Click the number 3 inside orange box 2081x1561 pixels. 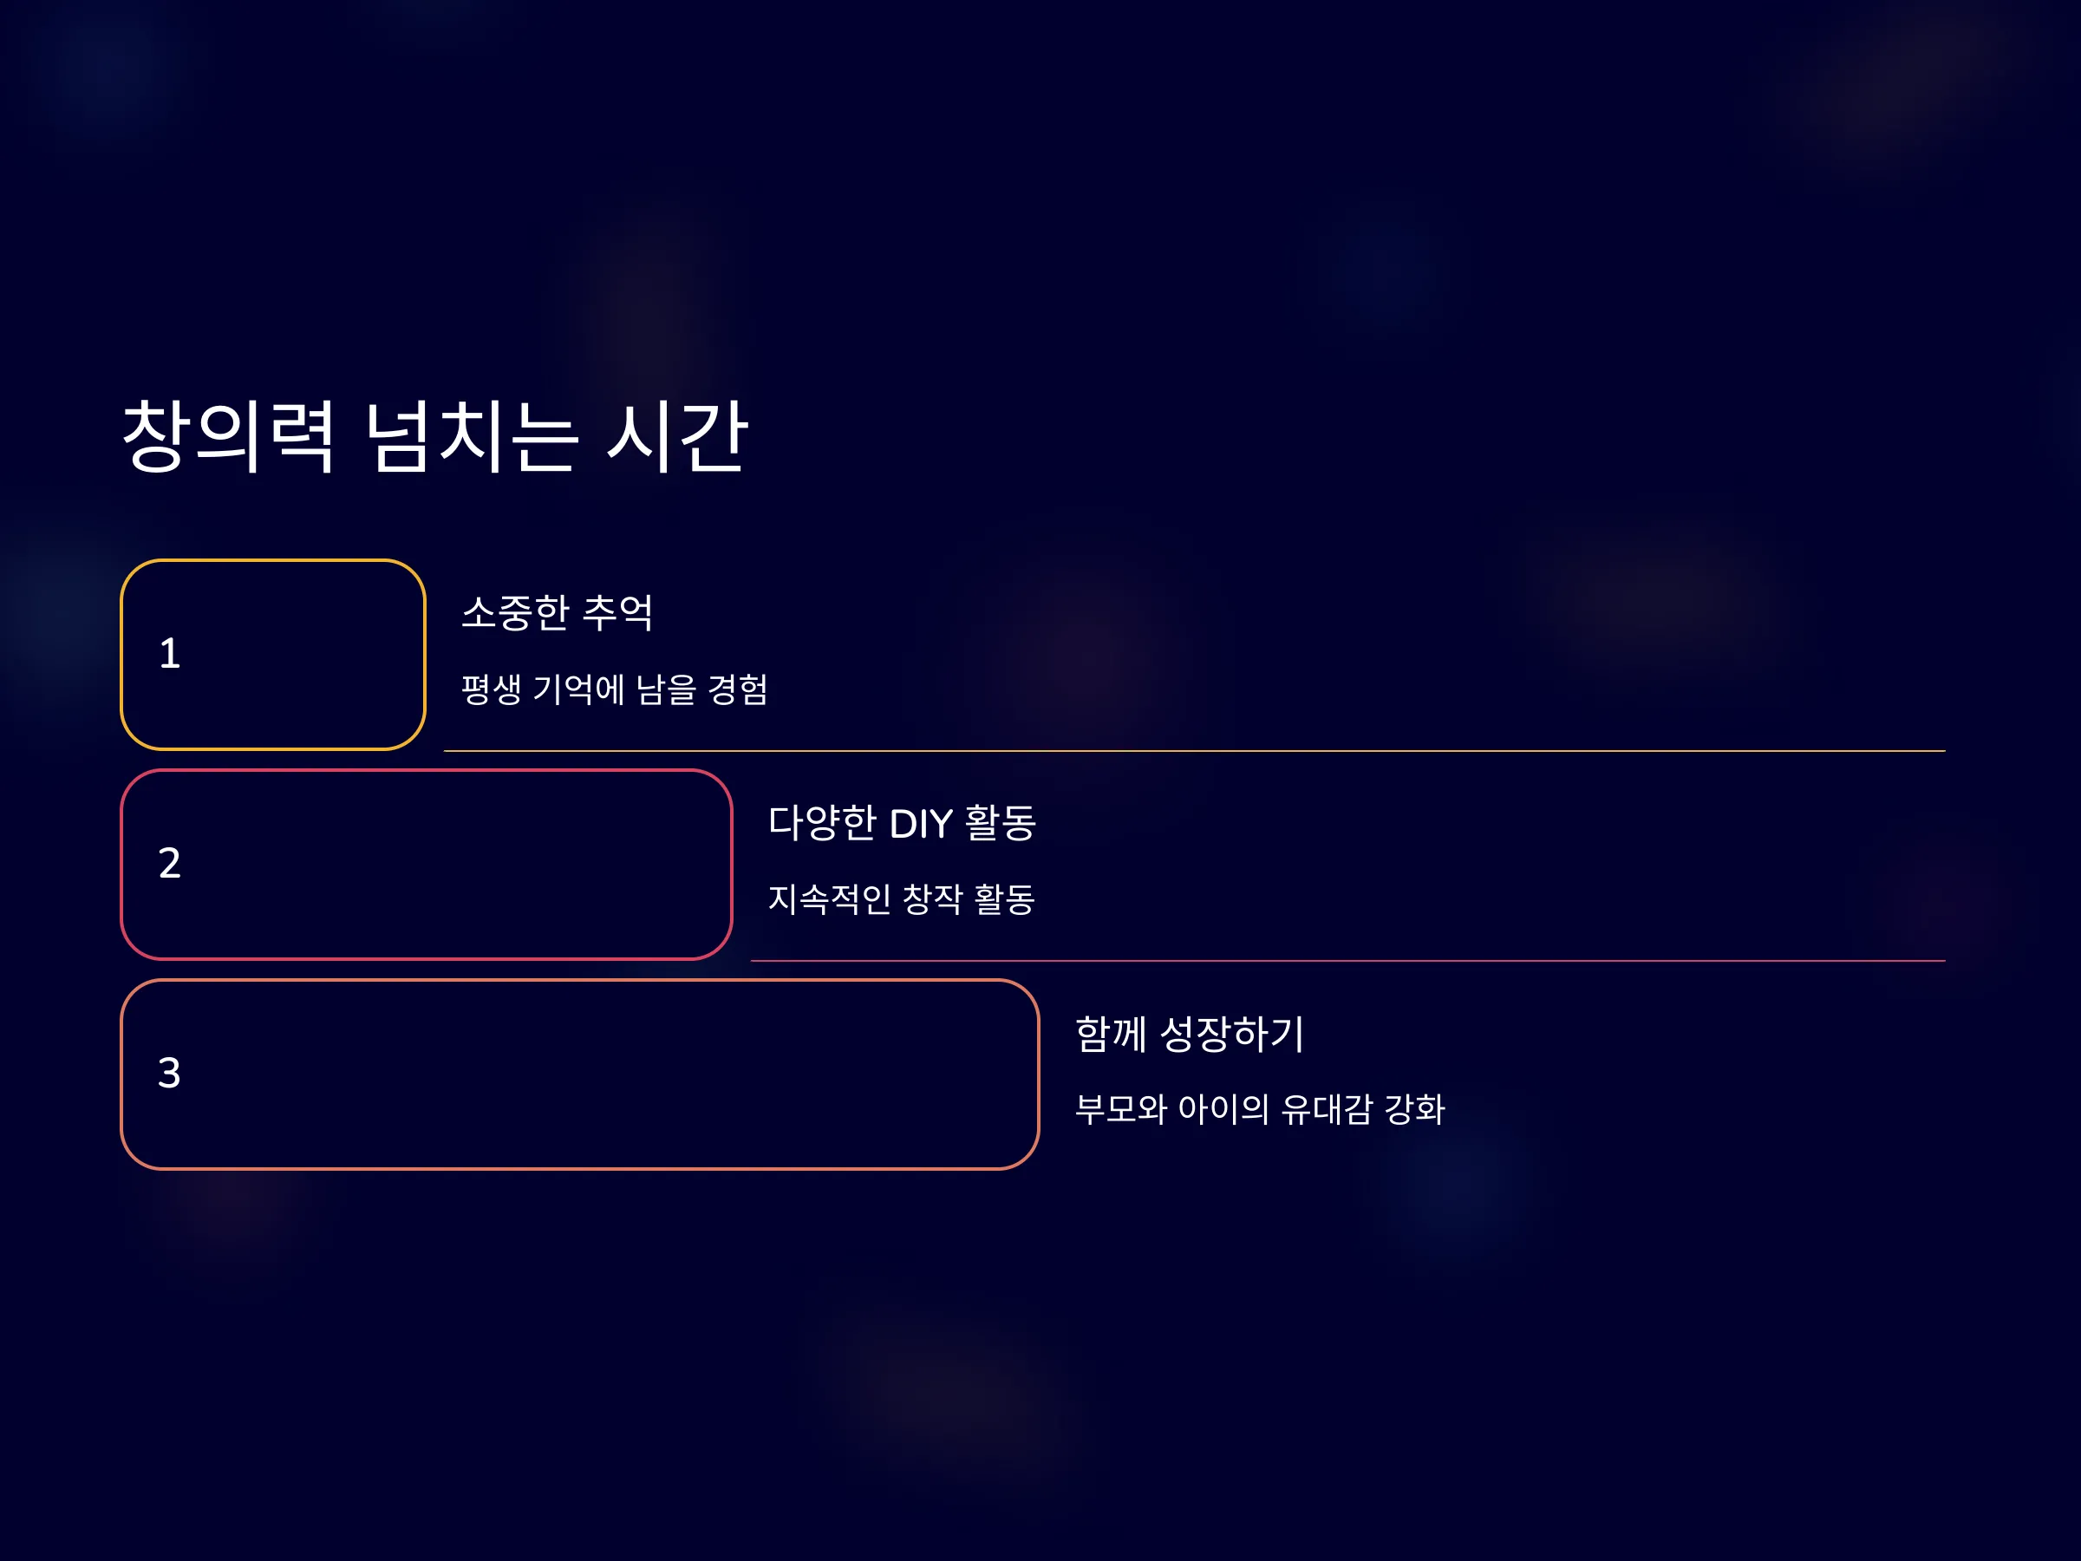[169, 1074]
